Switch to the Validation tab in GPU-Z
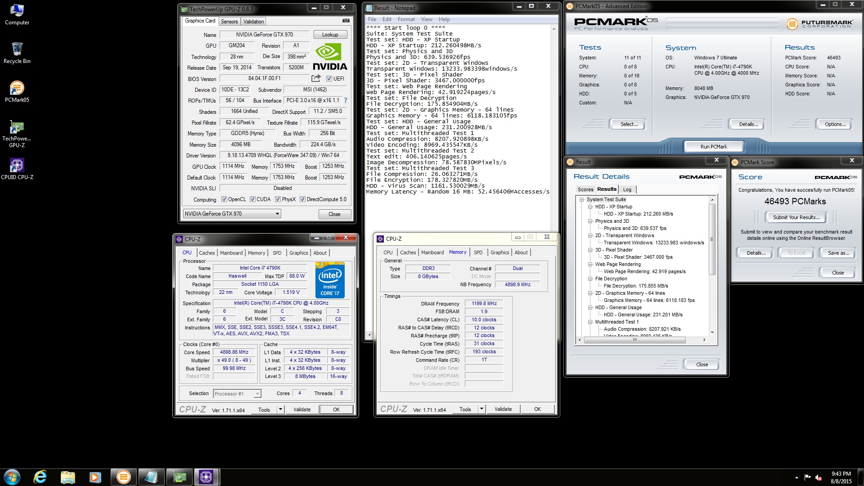The width and height of the screenshot is (864, 486). (253, 22)
